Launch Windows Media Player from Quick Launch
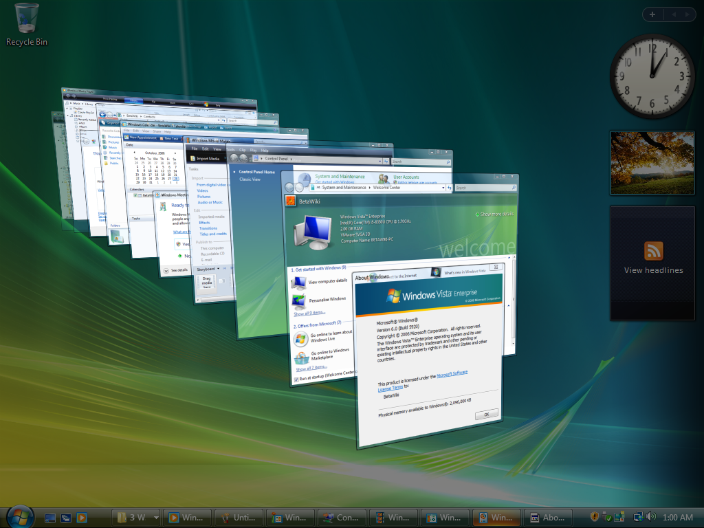Viewport: 704px width, 528px height. (82, 517)
